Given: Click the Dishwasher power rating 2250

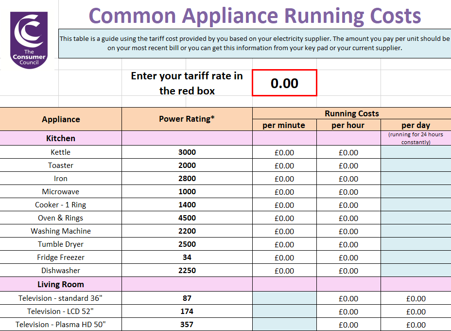Looking at the screenshot, I should (x=187, y=271).
